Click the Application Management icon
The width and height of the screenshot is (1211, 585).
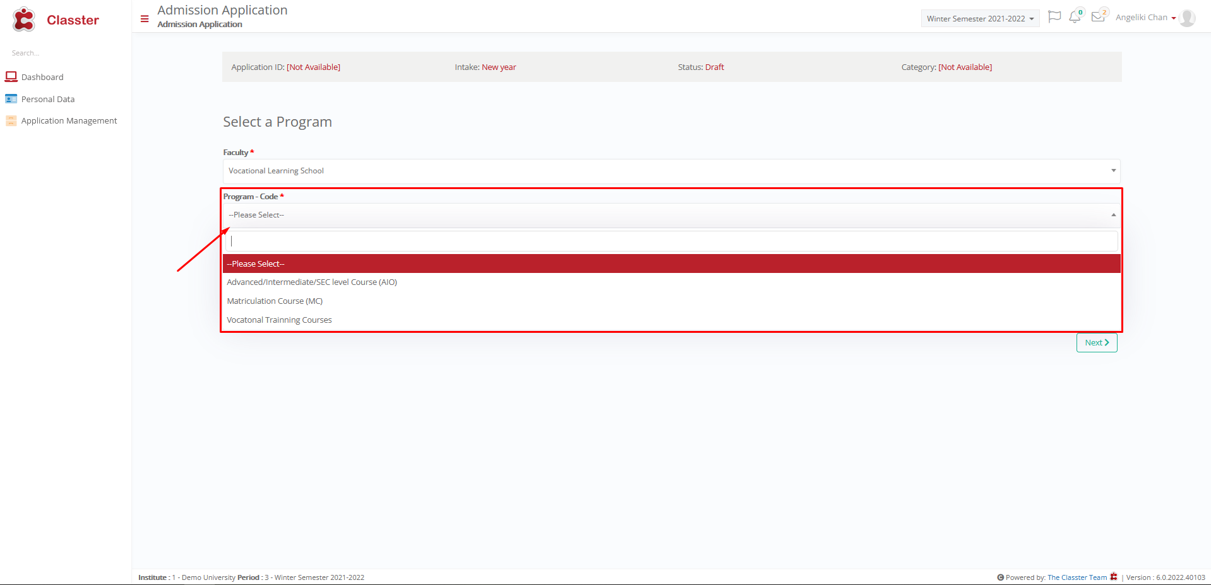pyautogui.click(x=11, y=120)
